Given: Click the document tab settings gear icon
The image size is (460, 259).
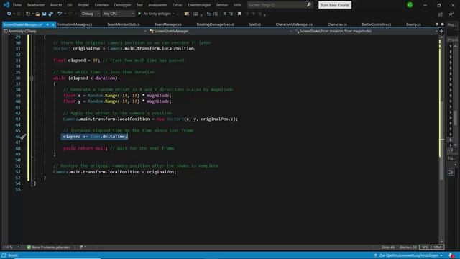Looking at the screenshot, I should point(443,24).
